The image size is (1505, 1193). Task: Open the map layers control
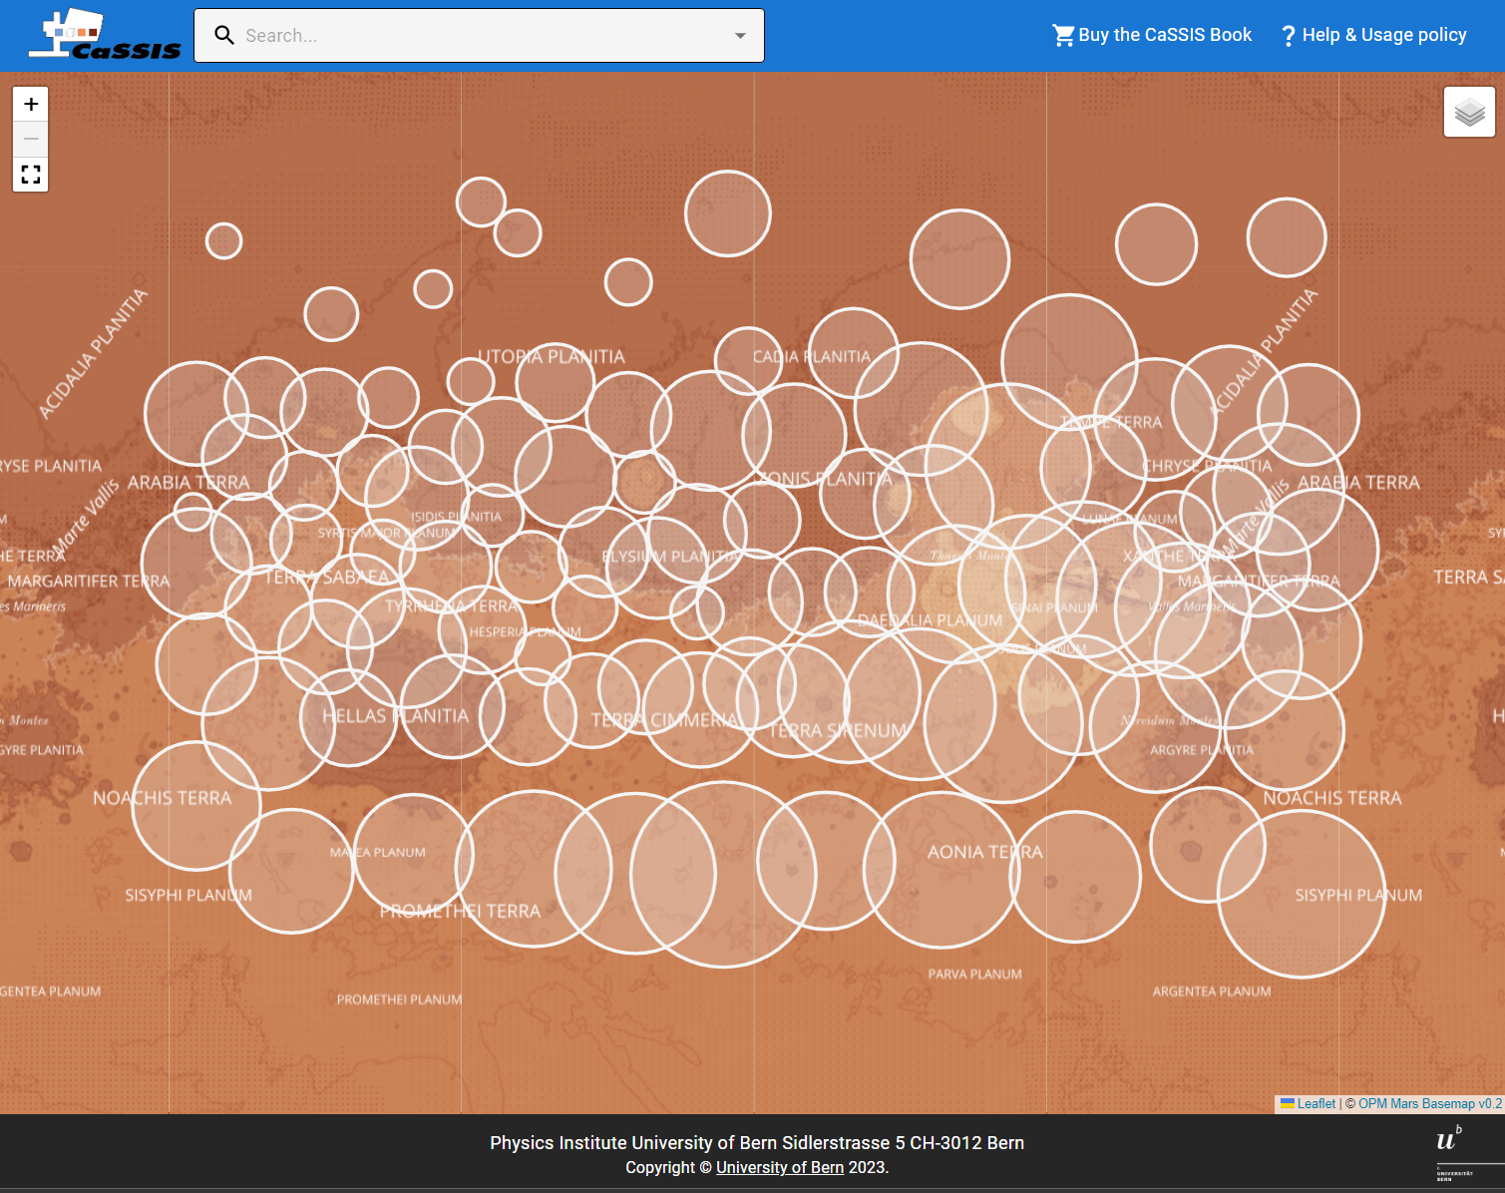(x=1469, y=112)
